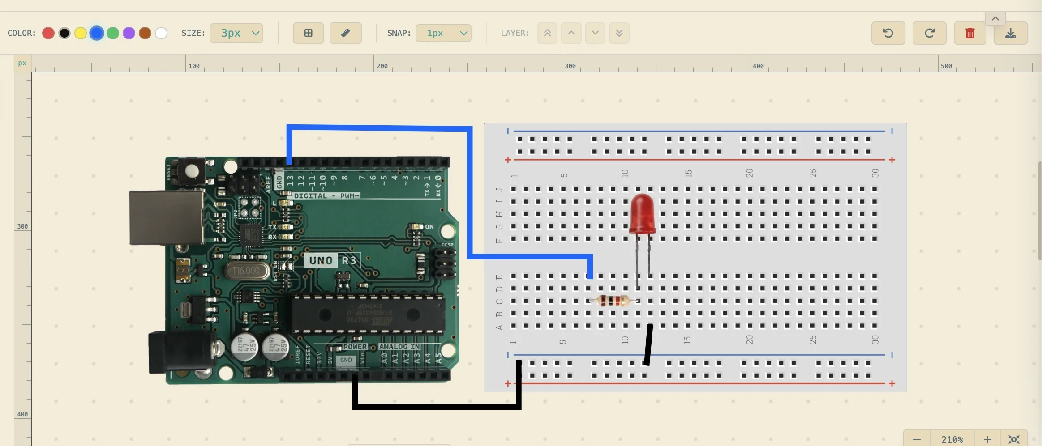
Task: Select the red LED on the breadboard
Action: tap(642, 215)
